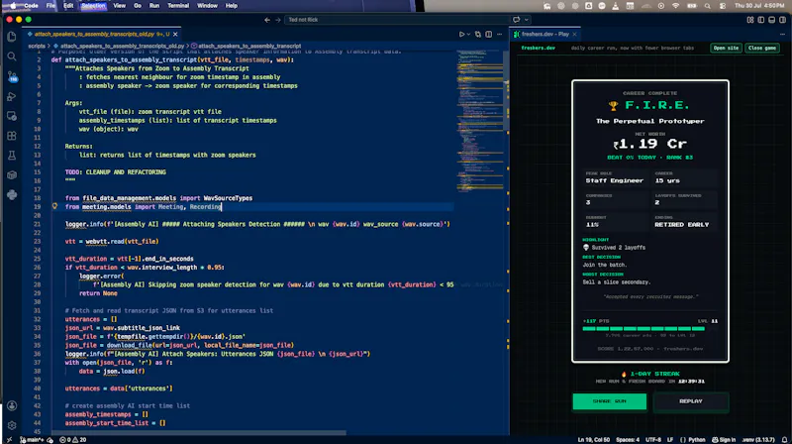The height and width of the screenshot is (444, 792).
Task: Open the Remote Explorer view
Action: click(x=12, y=116)
